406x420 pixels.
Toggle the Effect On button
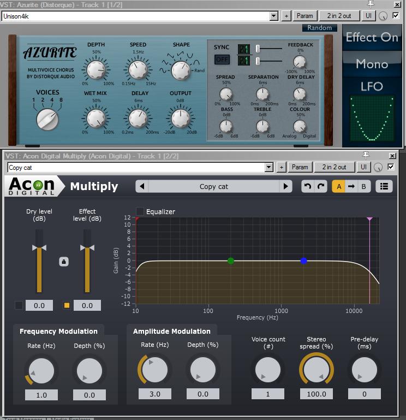click(x=372, y=37)
